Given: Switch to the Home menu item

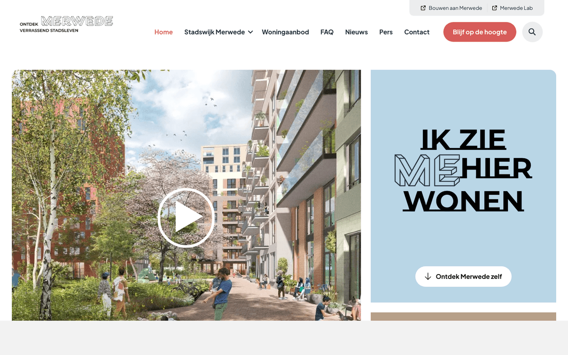Looking at the screenshot, I should (x=163, y=32).
